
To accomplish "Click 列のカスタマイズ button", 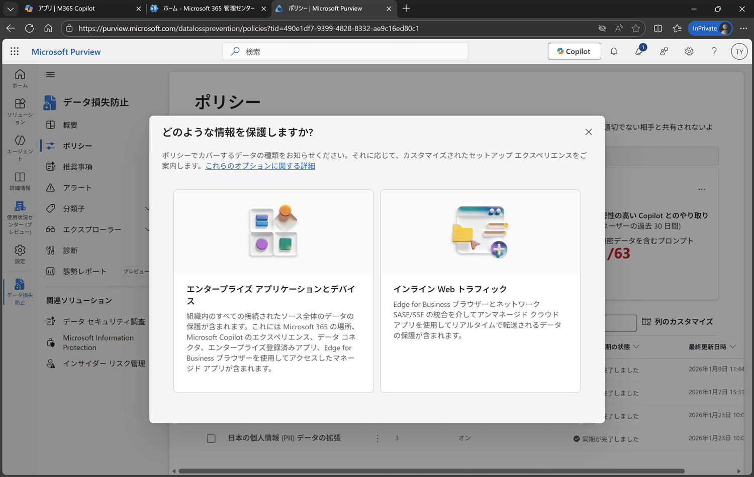I will point(677,322).
